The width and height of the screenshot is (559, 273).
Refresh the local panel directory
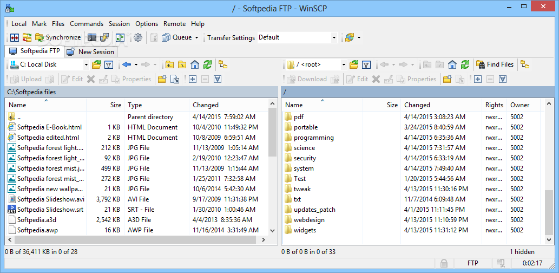pyautogui.click(x=207, y=64)
